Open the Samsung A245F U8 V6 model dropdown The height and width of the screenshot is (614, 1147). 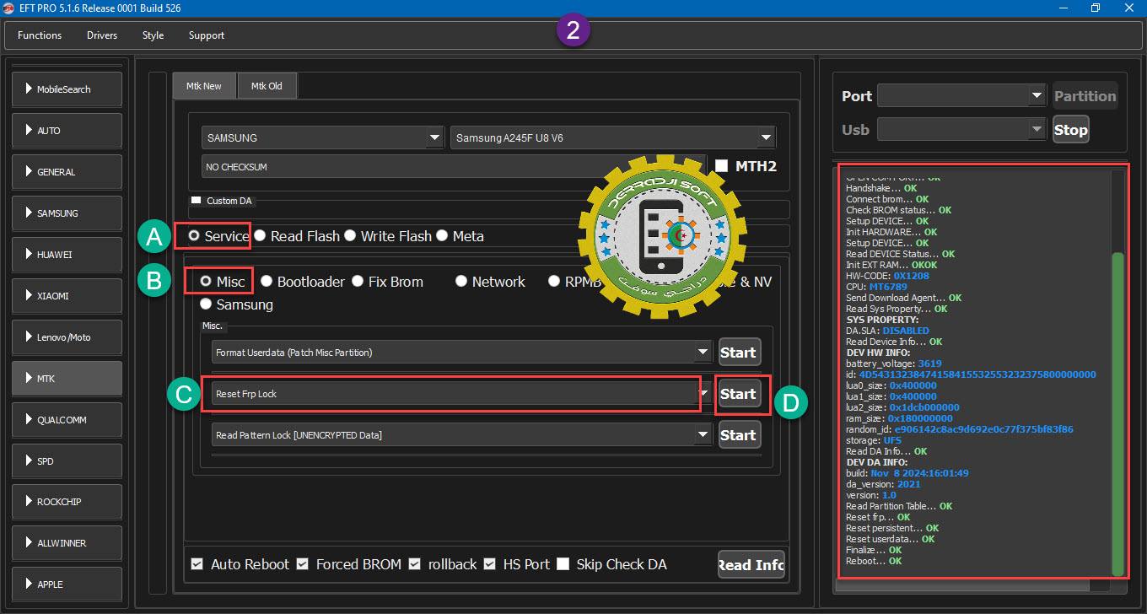tap(613, 137)
